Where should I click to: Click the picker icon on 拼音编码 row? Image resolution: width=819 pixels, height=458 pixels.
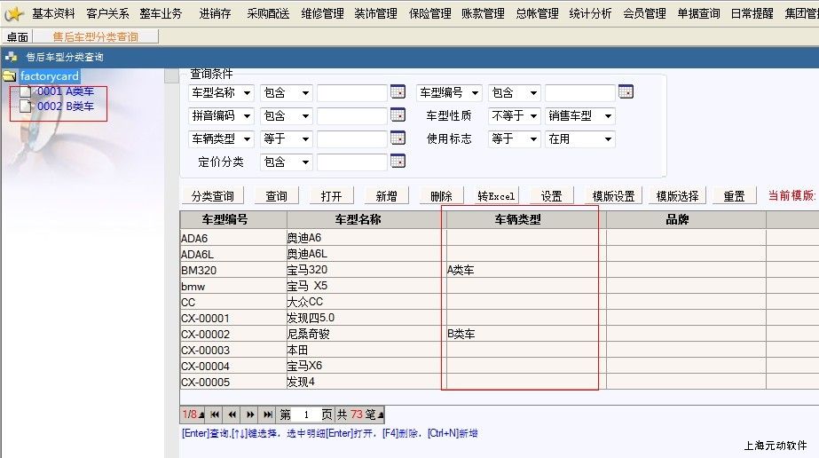[398, 115]
